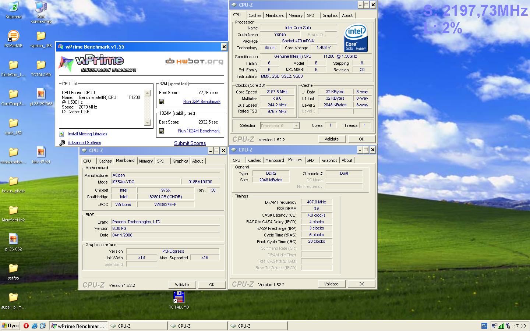Click the Run 1024M Benchmark link
The height and width of the screenshot is (331, 530).
pyautogui.click(x=199, y=131)
